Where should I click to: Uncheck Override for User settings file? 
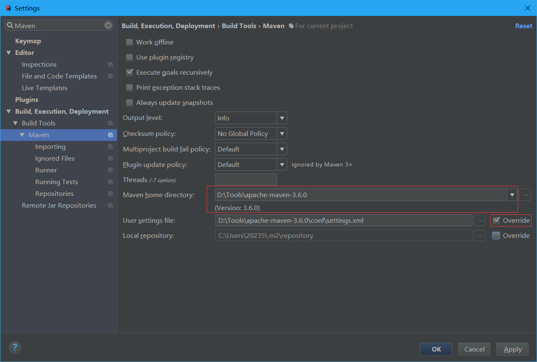pos(496,221)
